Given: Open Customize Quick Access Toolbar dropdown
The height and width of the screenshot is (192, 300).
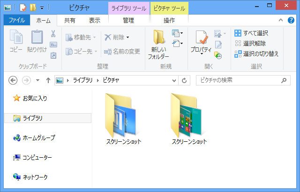Looking at the screenshot, I should click(x=42, y=8).
